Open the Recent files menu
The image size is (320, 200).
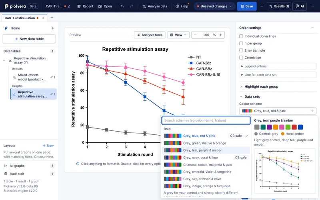pyautogui.click(x=85, y=6)
